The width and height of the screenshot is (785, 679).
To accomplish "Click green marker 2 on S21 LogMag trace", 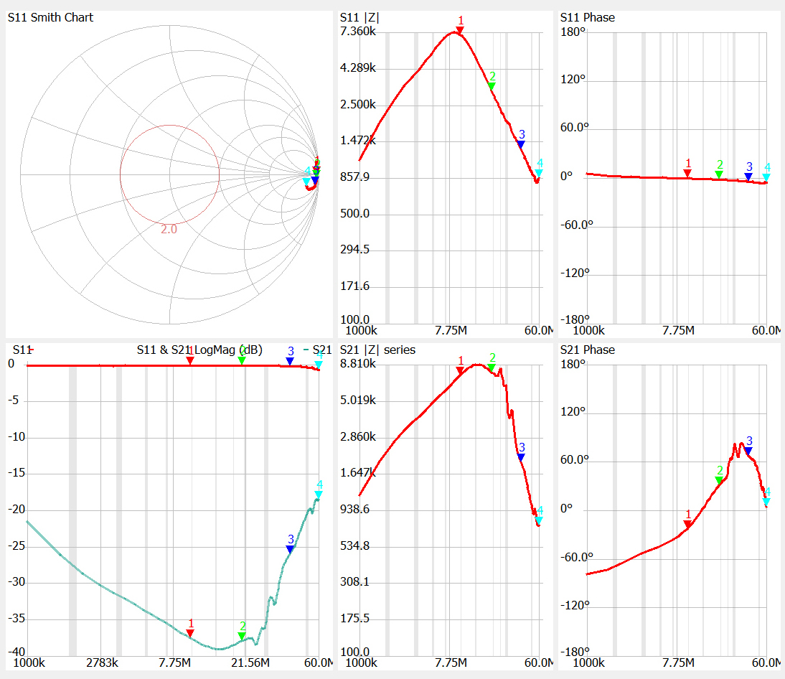I will click(242, 635).
